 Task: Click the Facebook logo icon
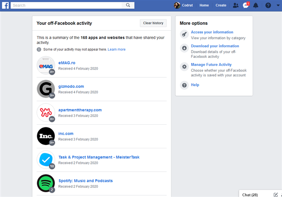tap(5, 5)
